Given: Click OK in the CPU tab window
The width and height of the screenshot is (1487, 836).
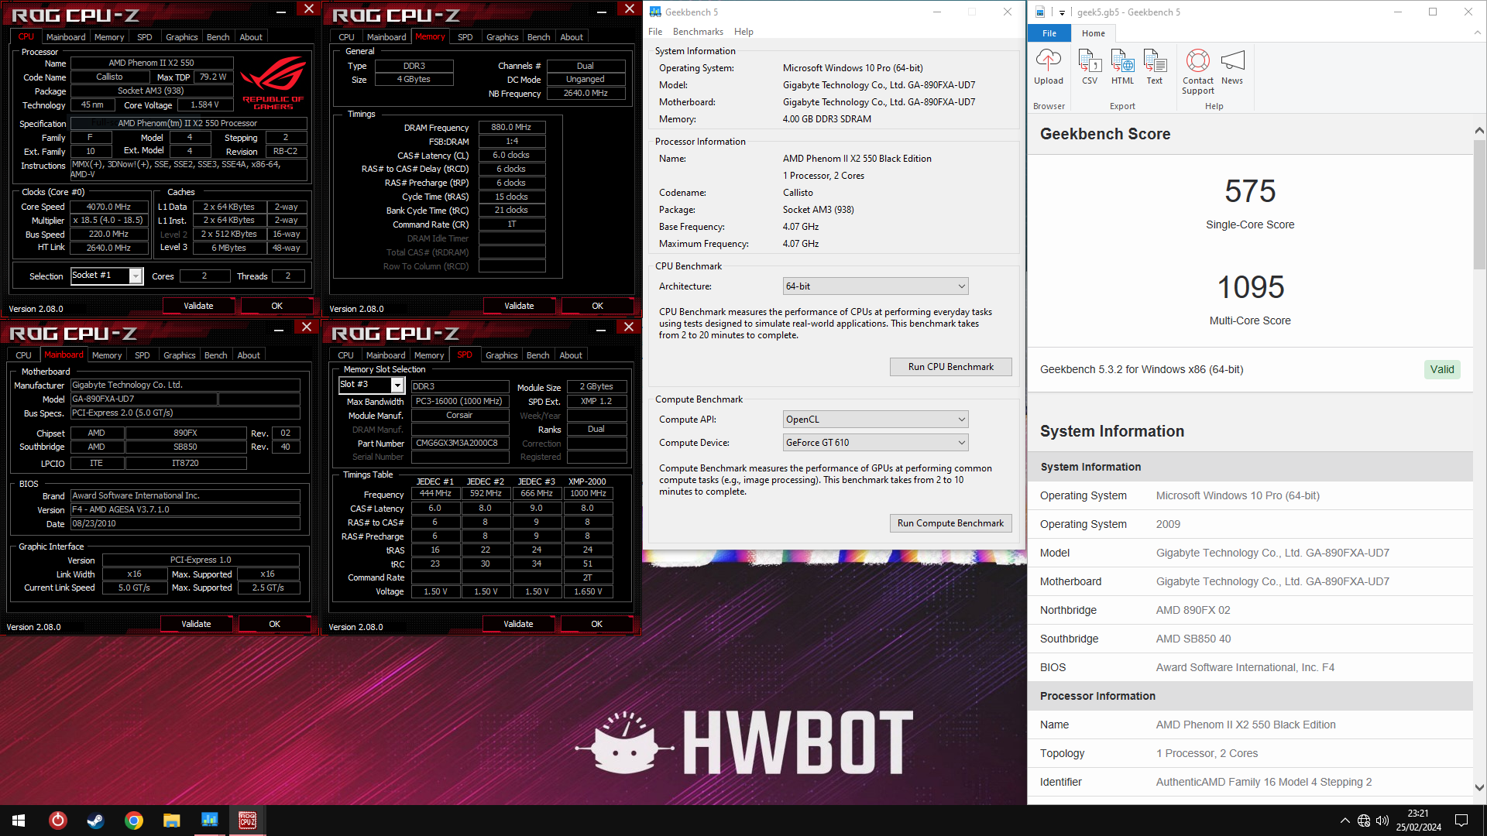Looking at the screenshot, I should coord(276,306).
